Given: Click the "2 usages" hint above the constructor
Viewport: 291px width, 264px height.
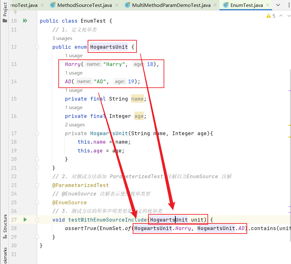Looking at the screenshot, I should (x=75, y=125).
